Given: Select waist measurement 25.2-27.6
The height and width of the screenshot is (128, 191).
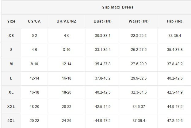Looking at the screenshot, I should click(x=139, y=50).
